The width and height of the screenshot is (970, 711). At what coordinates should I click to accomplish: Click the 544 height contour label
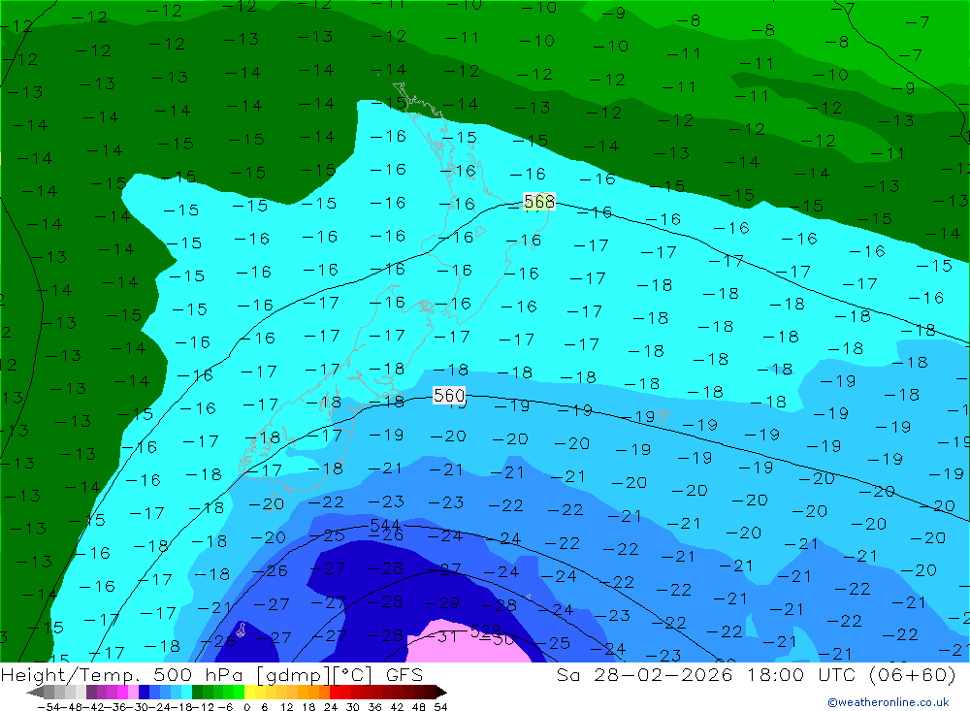[385, 526]
